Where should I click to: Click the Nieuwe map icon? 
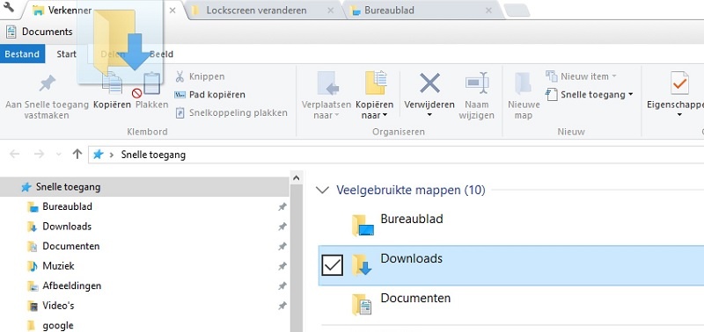point(523,83)
